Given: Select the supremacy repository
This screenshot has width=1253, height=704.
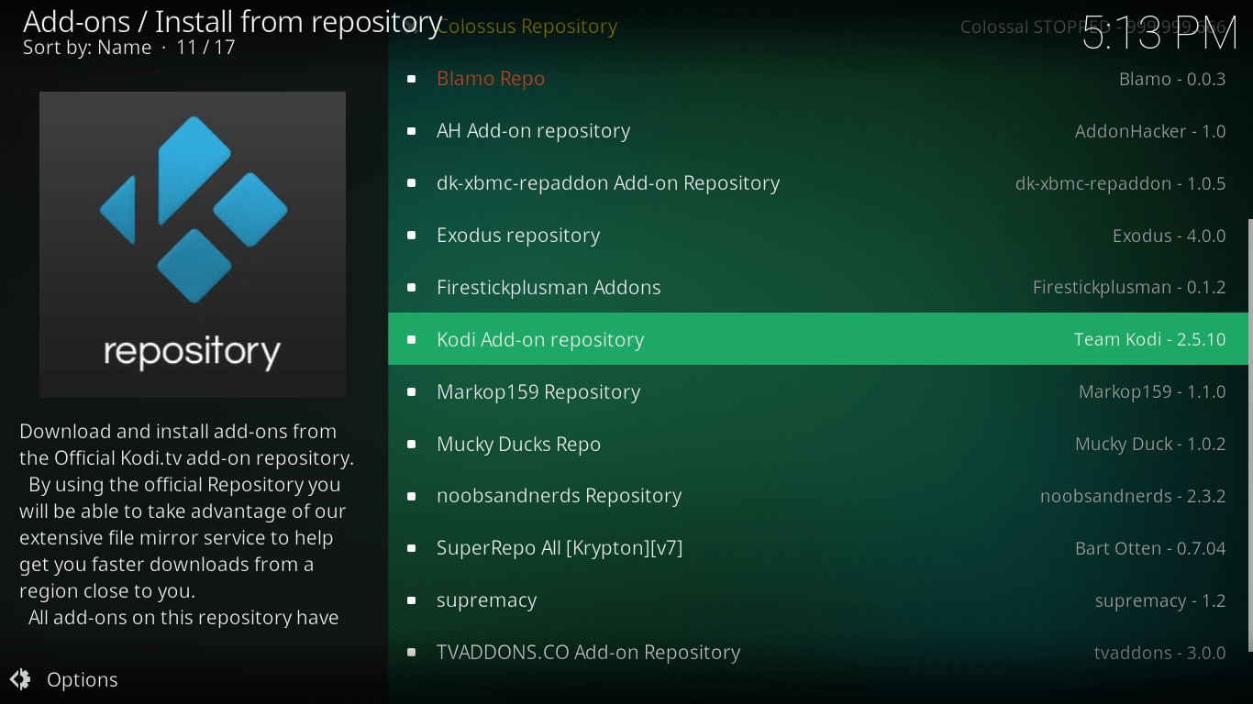Looking at the screenshot, I should (818, 600).
